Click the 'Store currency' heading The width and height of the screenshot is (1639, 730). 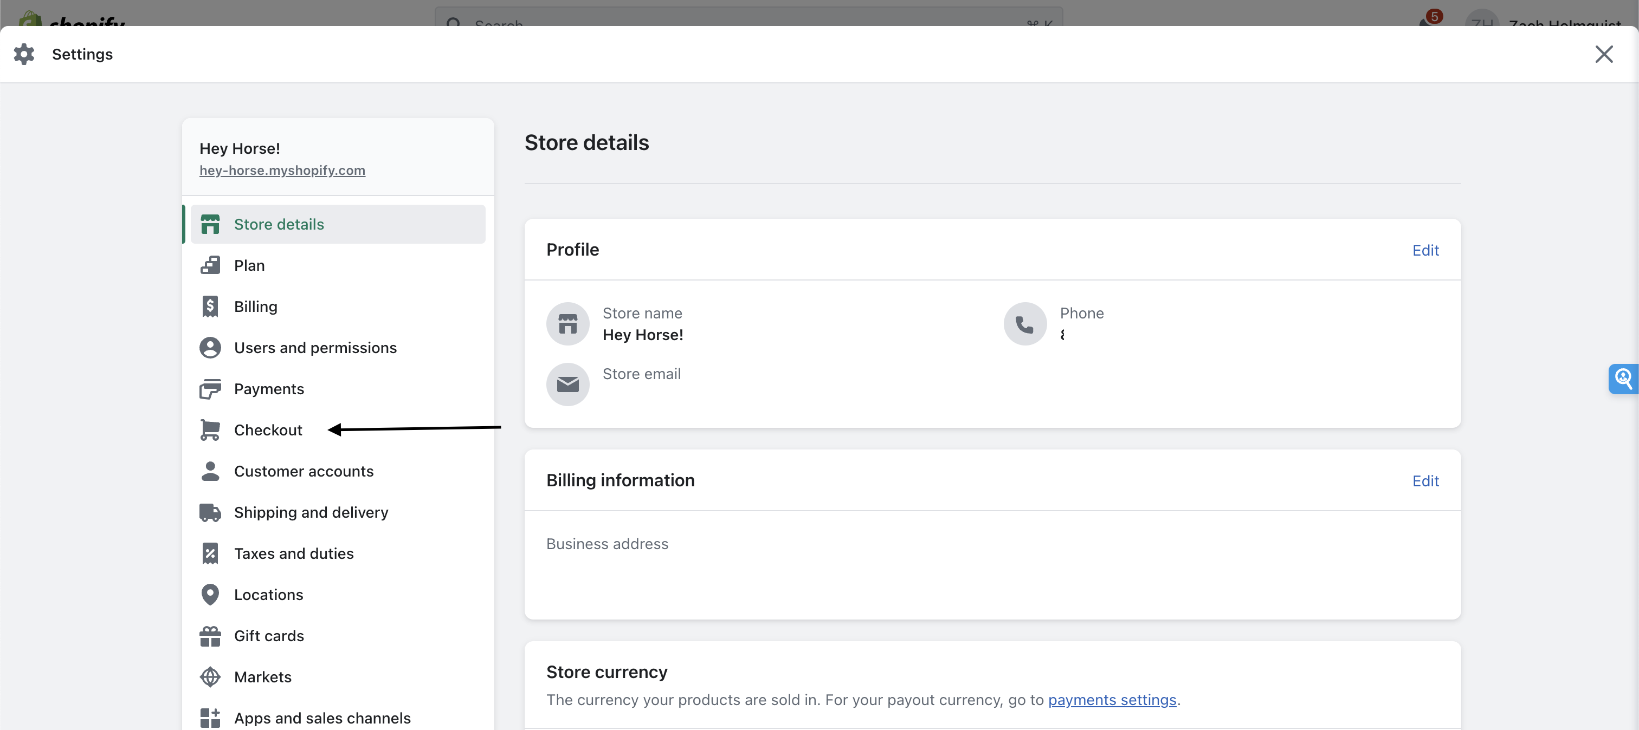point(606,672)
